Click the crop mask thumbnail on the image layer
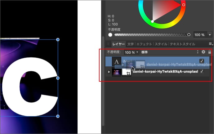The width and height of the screenshot is (214, 134). pyautogui.click(x=127, y=73)
